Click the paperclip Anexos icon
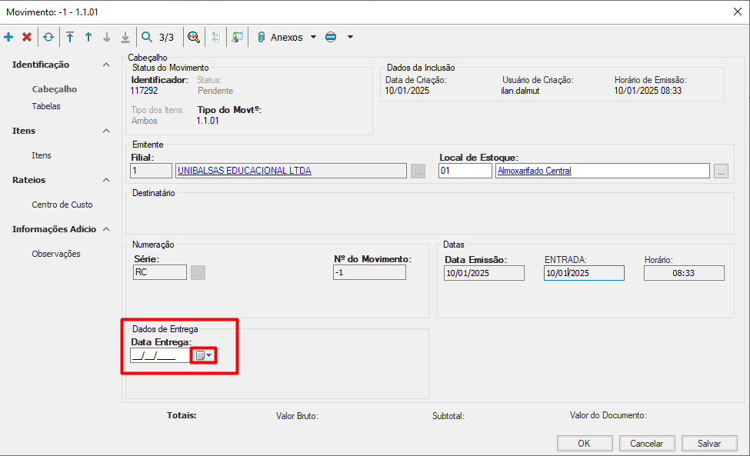This screenshot has width=750, height=456. [262, 37]
